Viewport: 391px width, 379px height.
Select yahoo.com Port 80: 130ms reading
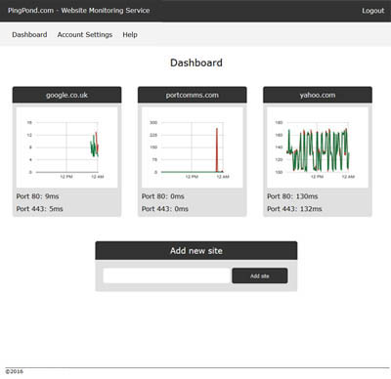pos(292,196)
